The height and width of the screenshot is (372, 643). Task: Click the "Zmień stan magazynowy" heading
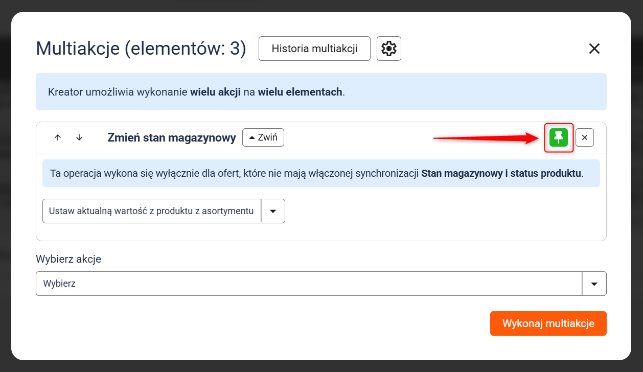172,137
